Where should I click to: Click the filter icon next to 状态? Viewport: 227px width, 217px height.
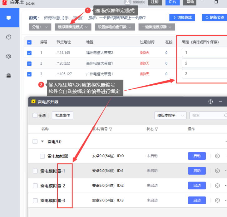pyautogui.click(x=156, y=129)
